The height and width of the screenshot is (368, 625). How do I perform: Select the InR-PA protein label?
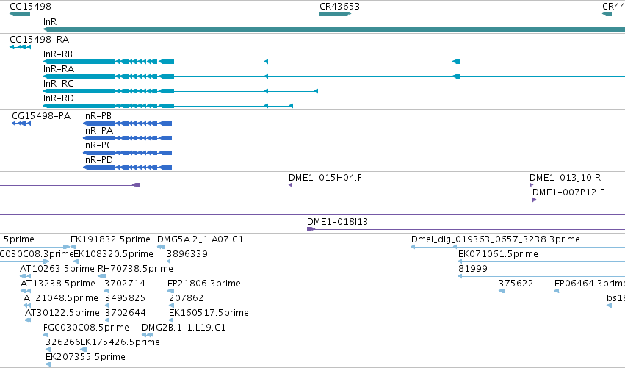98,131
